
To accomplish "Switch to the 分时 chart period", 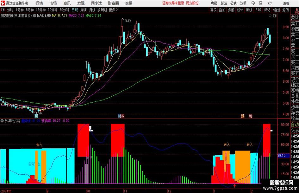I will pyautogui.click(x=10, y=10).
